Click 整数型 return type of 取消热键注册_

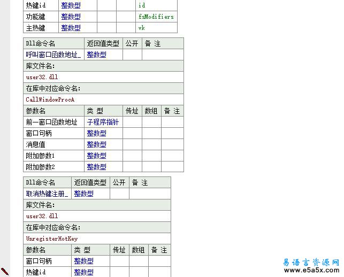tap(83, 194)
